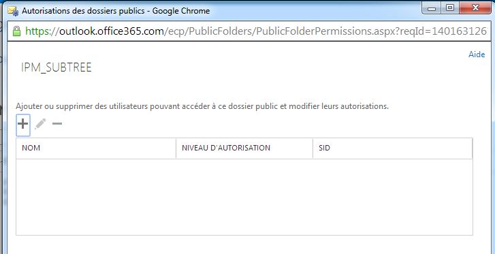The height and width of the screenshot is (254, 495).
Task: Select the pencil edit permissions icon
Action: point(40,124)
